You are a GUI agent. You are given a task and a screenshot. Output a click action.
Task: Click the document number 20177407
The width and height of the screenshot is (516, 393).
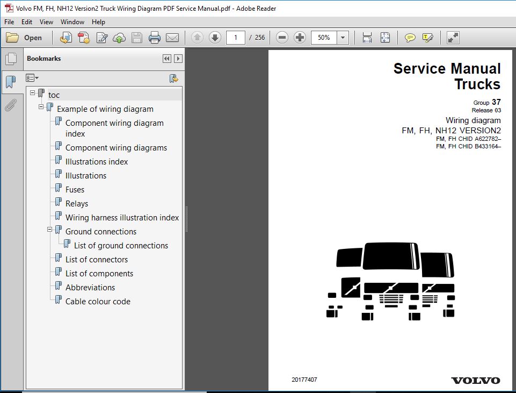tap(304, 380)
